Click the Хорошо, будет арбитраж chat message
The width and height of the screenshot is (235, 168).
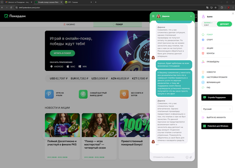pos(174,65)
